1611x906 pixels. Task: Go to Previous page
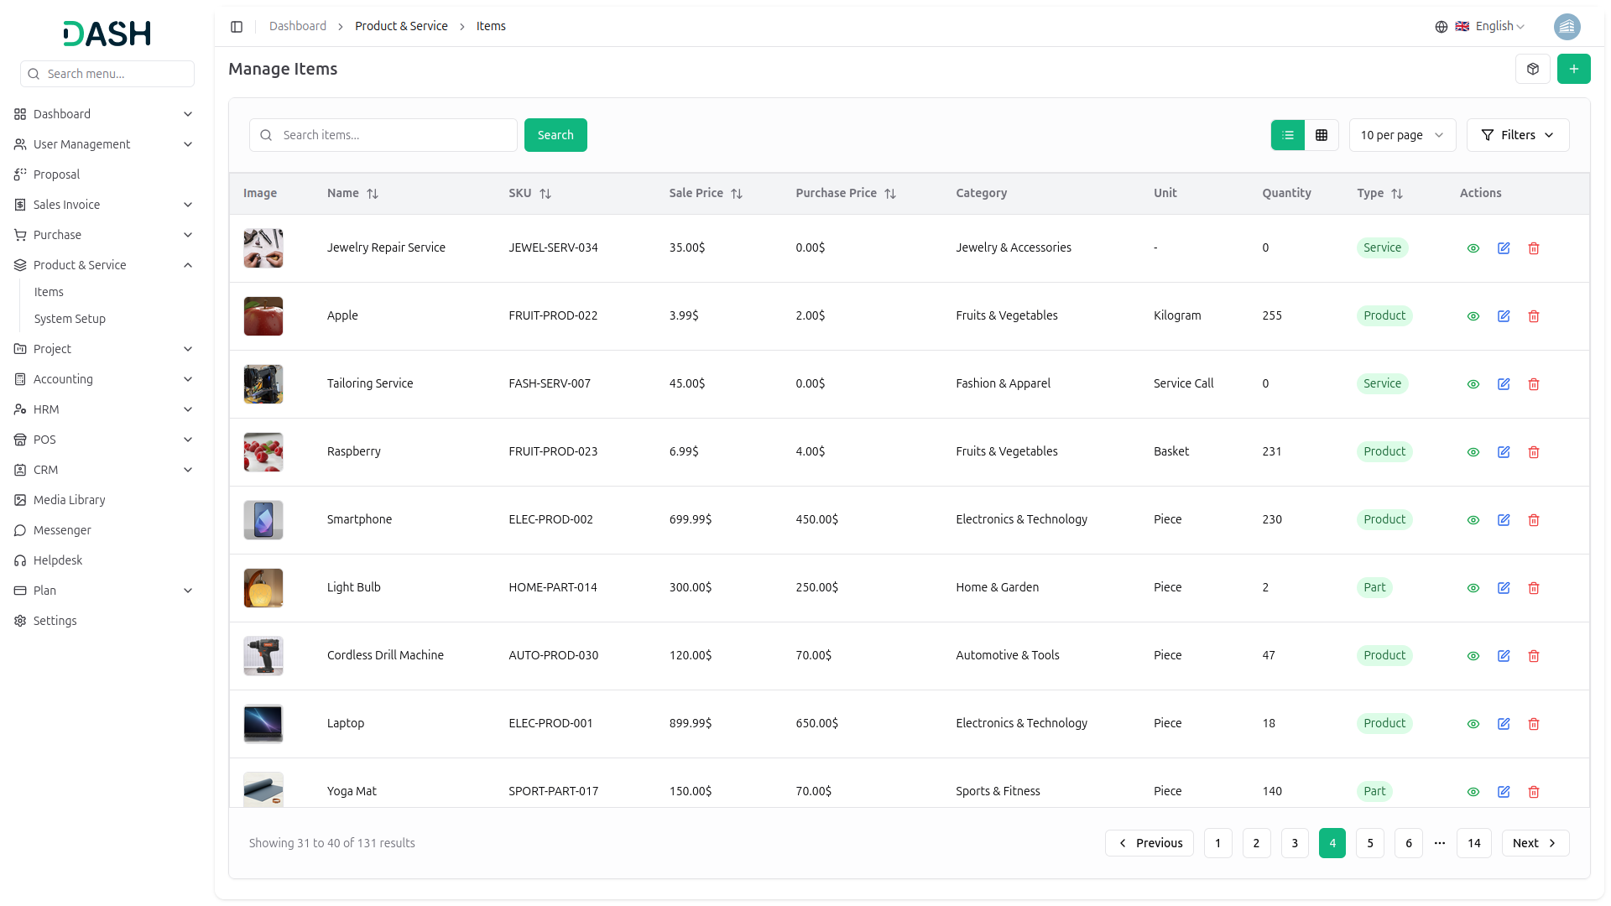tap(1149, 843)
